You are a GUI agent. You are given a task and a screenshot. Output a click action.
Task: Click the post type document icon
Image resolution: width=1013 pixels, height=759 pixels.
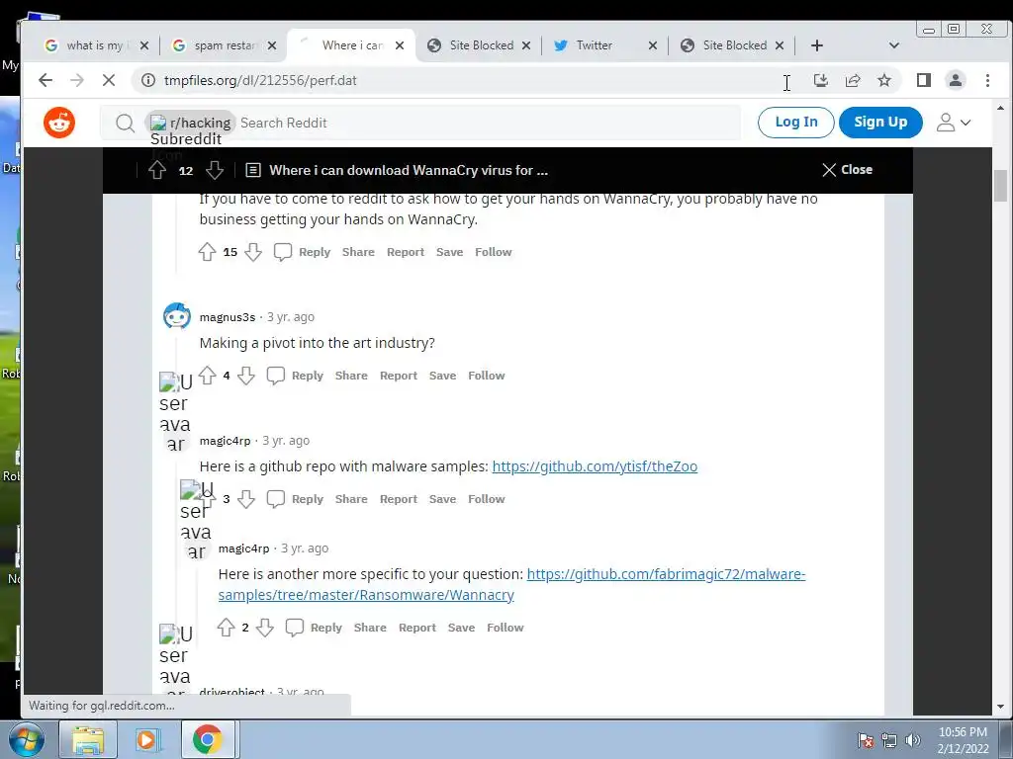pos(253,170)
